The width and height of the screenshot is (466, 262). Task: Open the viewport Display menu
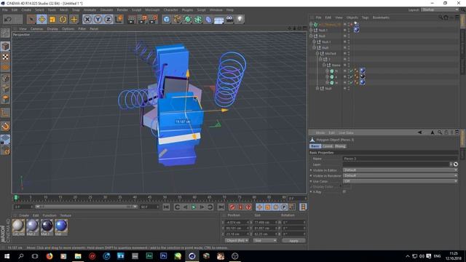click(x=52, y=29)
